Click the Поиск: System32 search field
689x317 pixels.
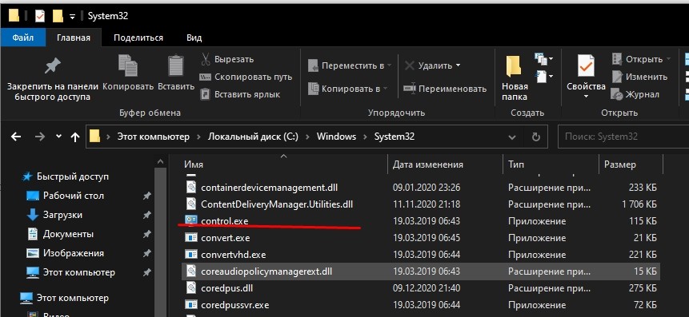tap(623, 137)
